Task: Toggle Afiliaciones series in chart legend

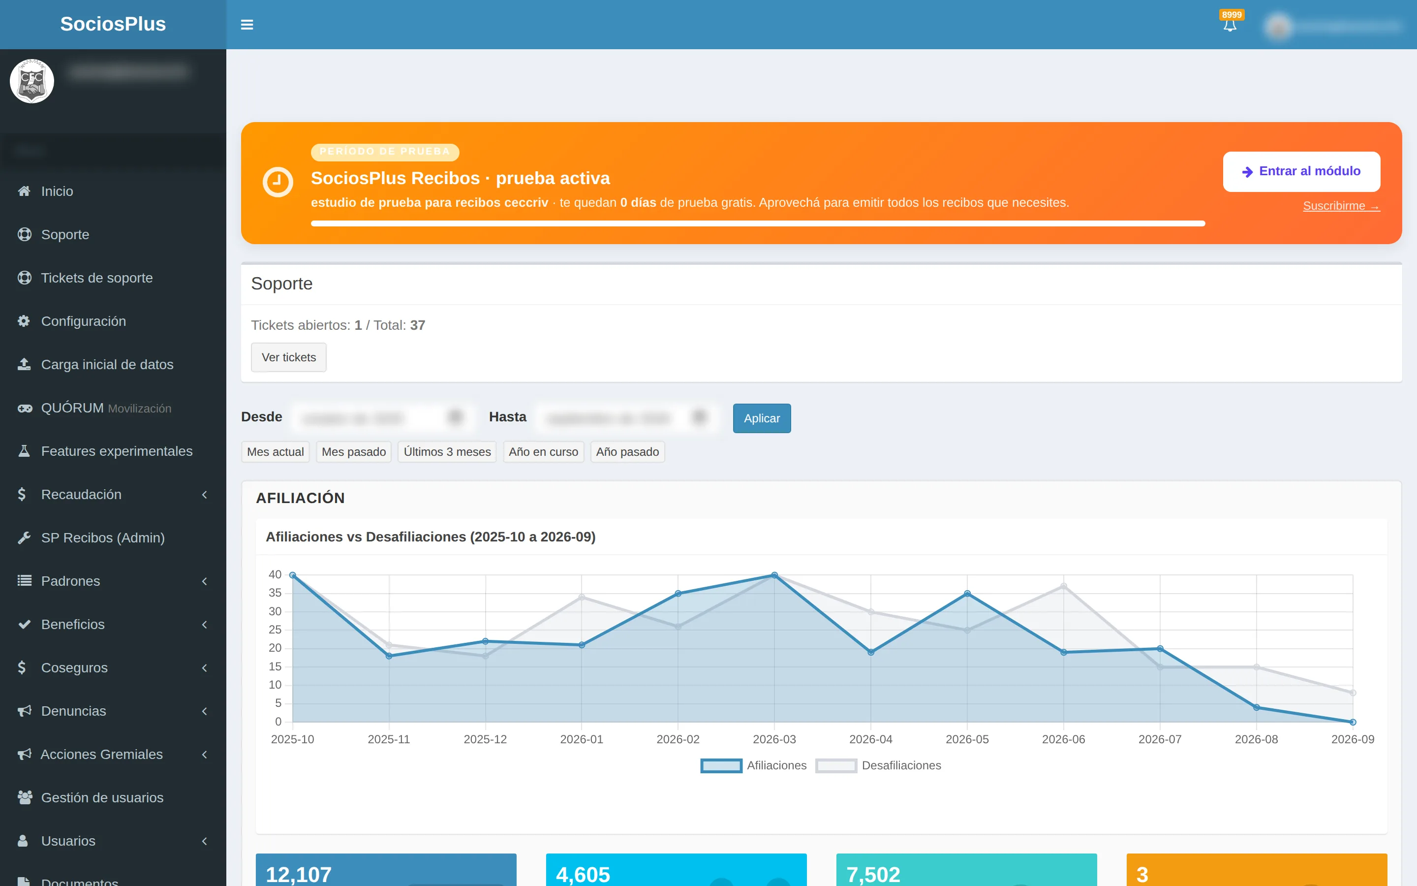Action: pos(754,765)
